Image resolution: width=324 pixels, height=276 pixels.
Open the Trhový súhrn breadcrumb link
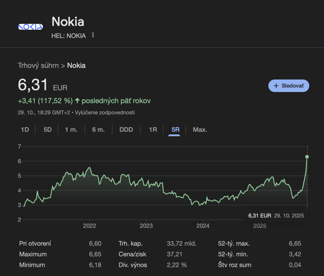pos(38,65)
